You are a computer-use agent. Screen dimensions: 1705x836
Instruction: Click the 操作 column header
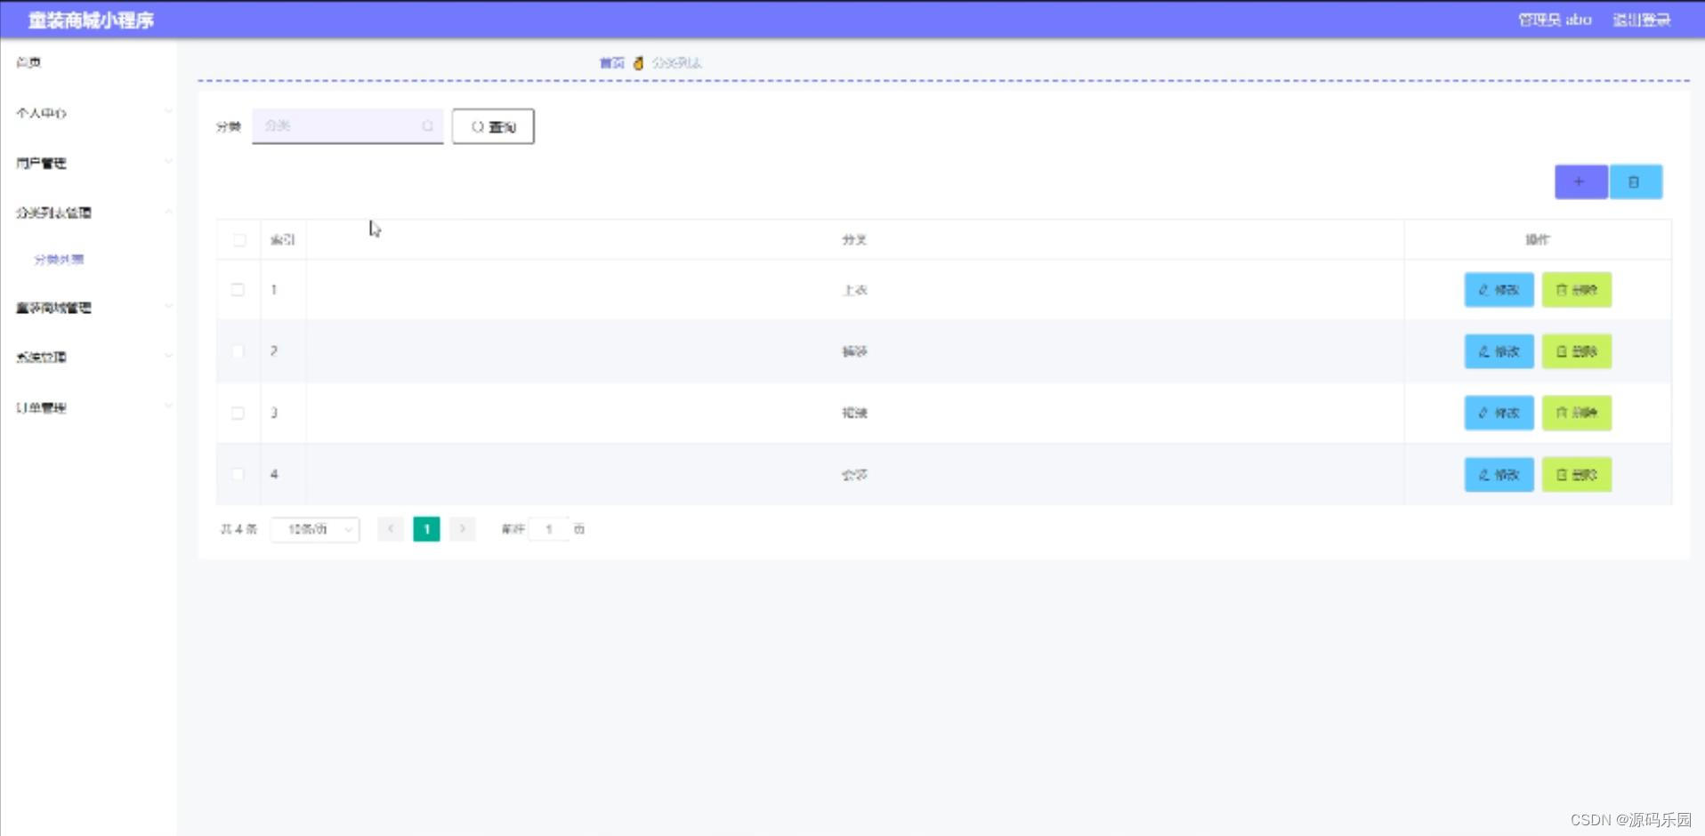point(1538,240)
